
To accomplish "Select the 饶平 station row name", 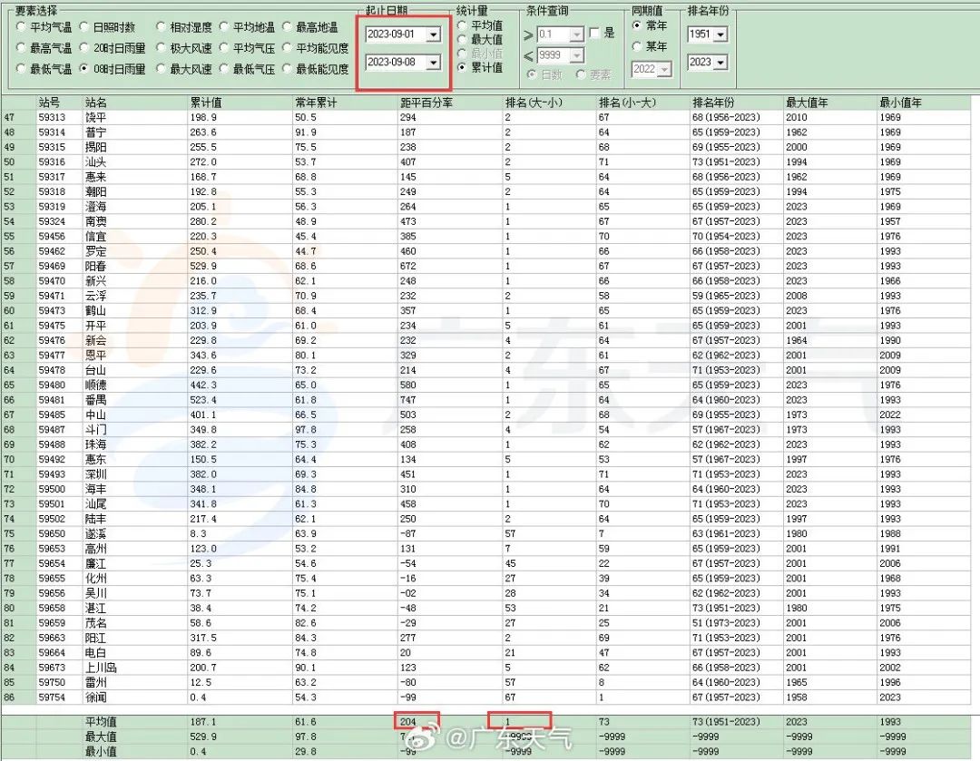I will 95,118.
